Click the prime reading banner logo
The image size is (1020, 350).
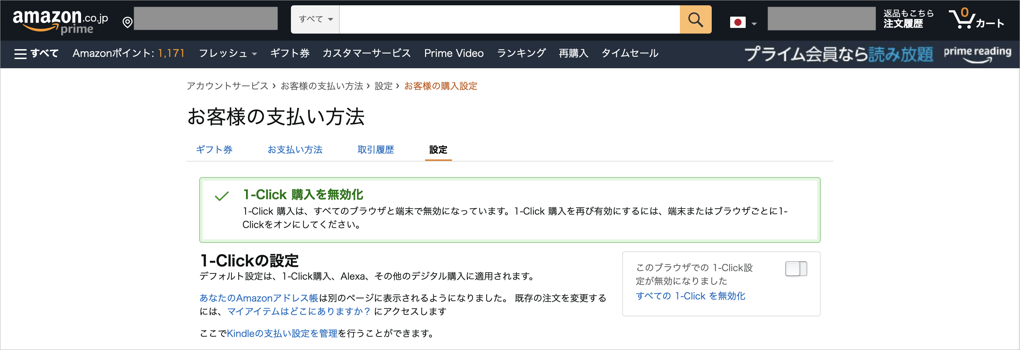tap(977, 54)
